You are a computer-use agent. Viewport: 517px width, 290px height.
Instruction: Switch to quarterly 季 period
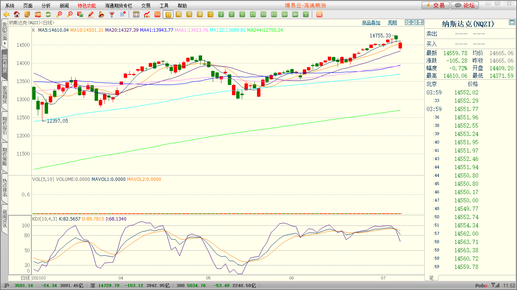tap(200, 14)
